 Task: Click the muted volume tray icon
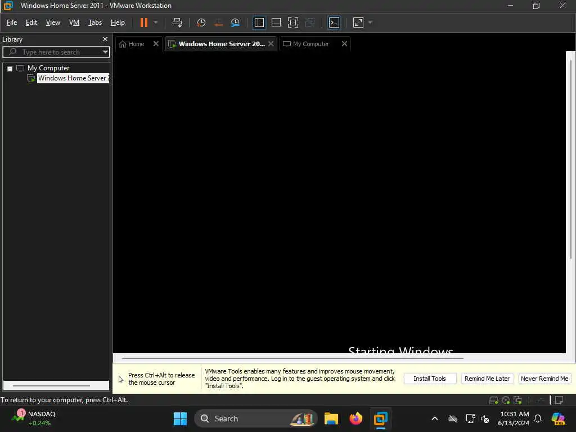(485, 418)
